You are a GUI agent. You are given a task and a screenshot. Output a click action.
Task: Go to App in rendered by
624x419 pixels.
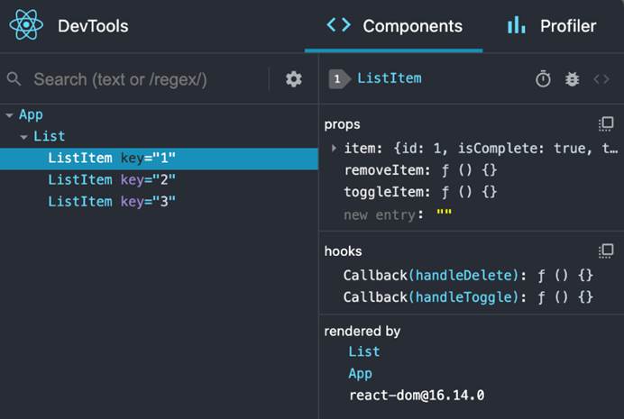tap(360, 374)
